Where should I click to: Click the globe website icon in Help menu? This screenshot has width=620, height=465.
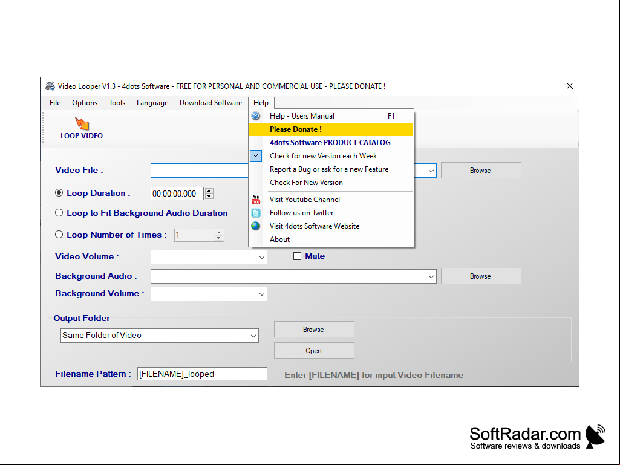click(x=256, y=226)
